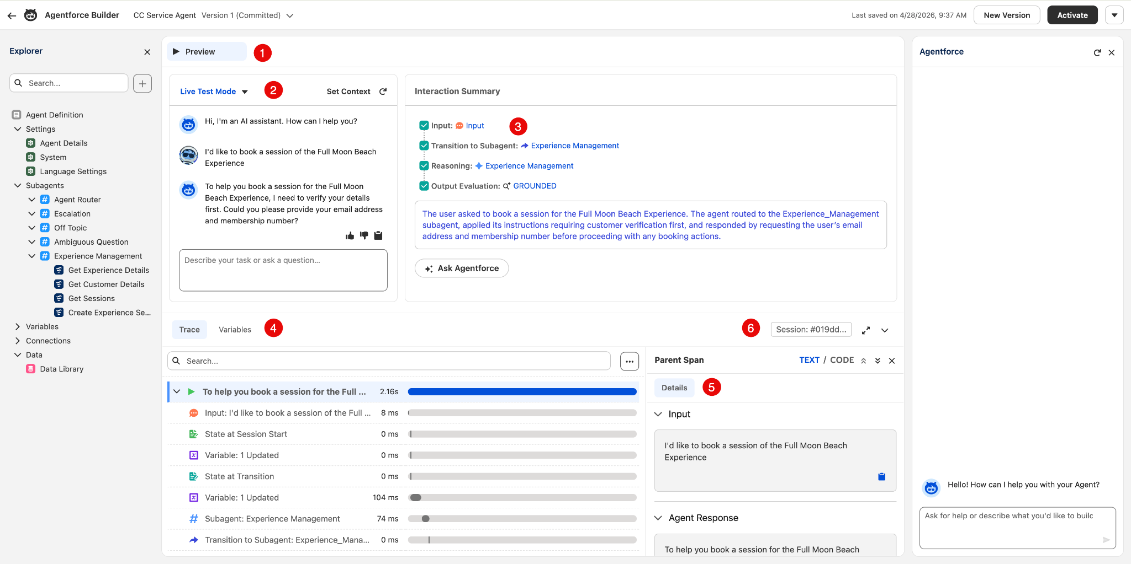Open the Get Experience Details action
1131x564 pixels.
[108, 270]
